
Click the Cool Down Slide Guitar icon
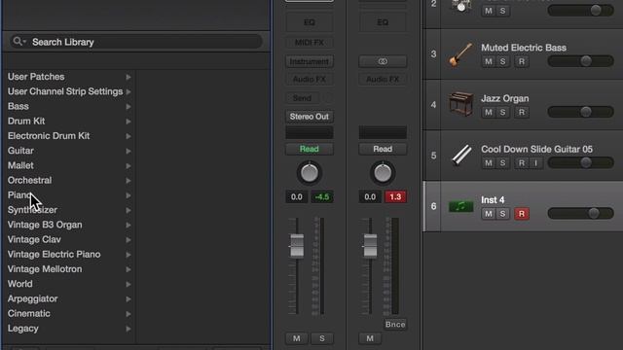click(461, 155)
